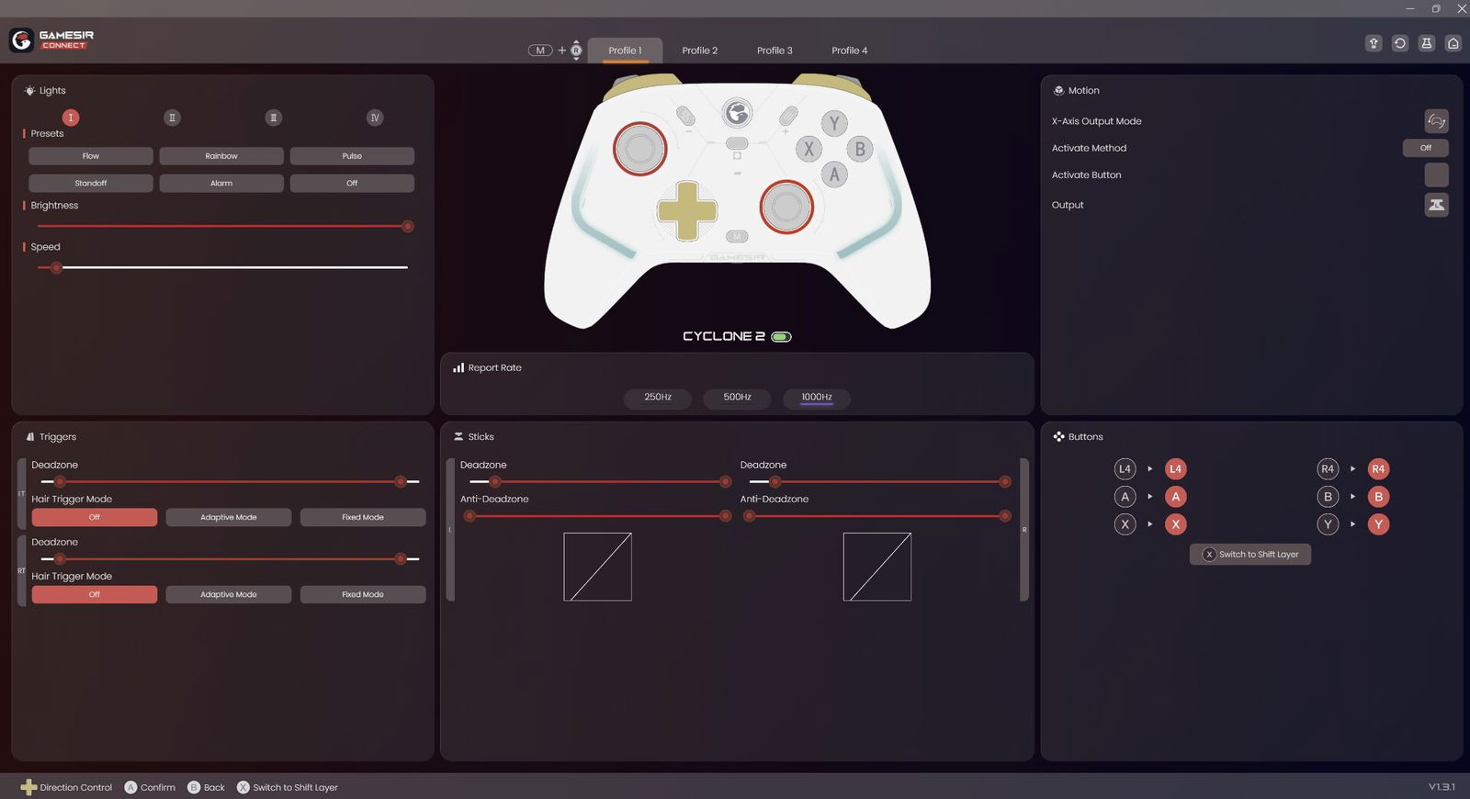Open the Activate Method Off dropdown
1470x799 pixels.
click(x=1425, y=148)
